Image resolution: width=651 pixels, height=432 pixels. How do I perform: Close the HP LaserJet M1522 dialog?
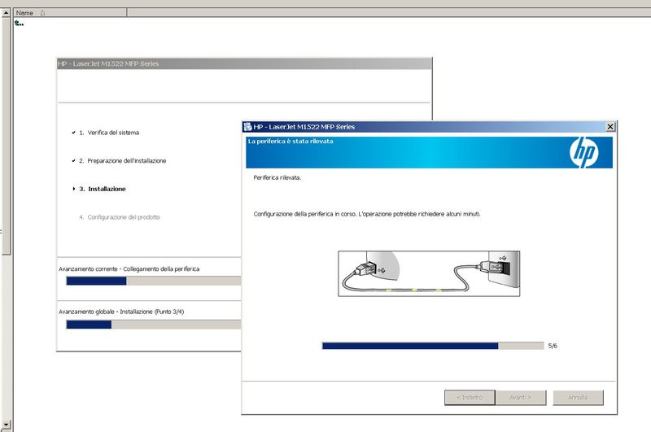point(609,127)
